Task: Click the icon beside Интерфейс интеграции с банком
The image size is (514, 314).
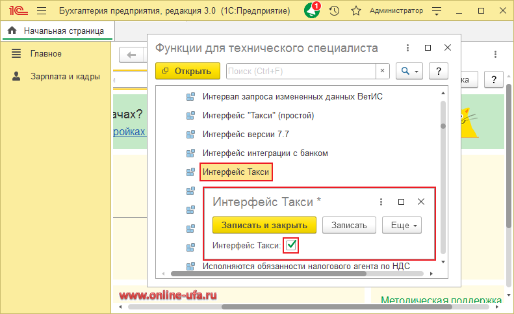Action: (190, 153)
